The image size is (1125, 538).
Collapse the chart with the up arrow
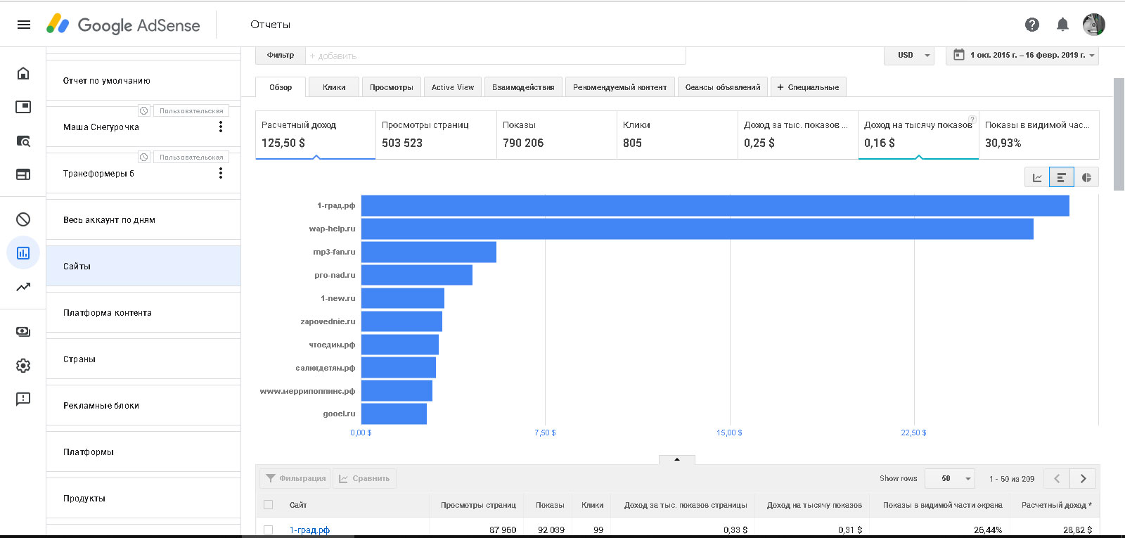677,459
